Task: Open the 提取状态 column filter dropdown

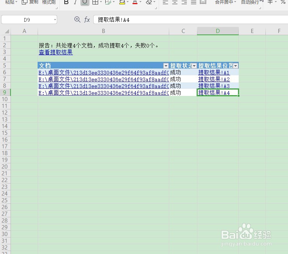Action: (194, 66)
